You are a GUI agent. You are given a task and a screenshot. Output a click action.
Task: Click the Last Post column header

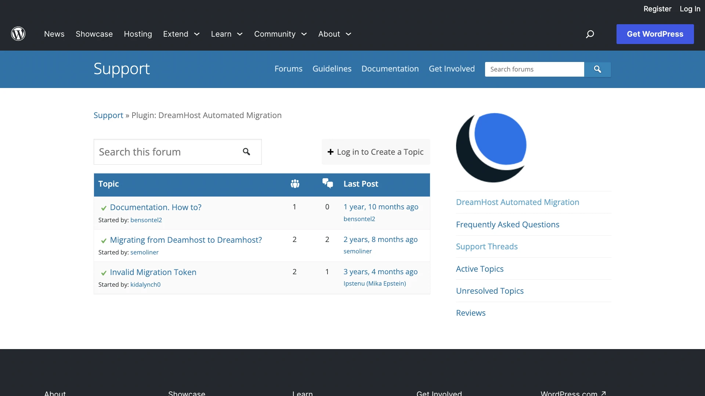[x=361, y=184]
